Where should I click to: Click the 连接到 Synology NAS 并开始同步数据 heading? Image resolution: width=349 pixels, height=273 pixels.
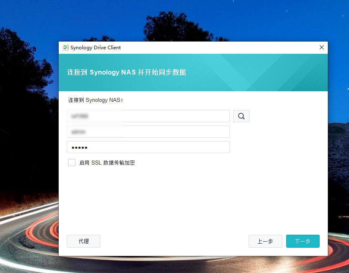click(126, 72)
